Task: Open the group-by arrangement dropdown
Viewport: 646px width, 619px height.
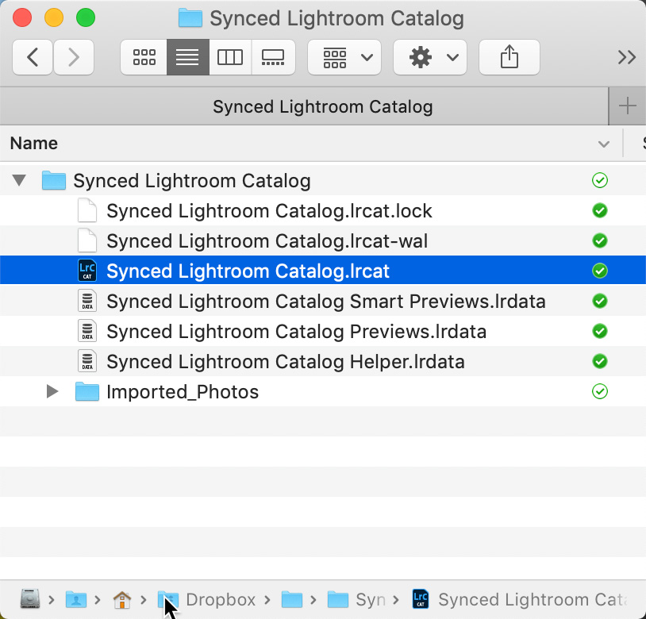Action: coord(344,57)
